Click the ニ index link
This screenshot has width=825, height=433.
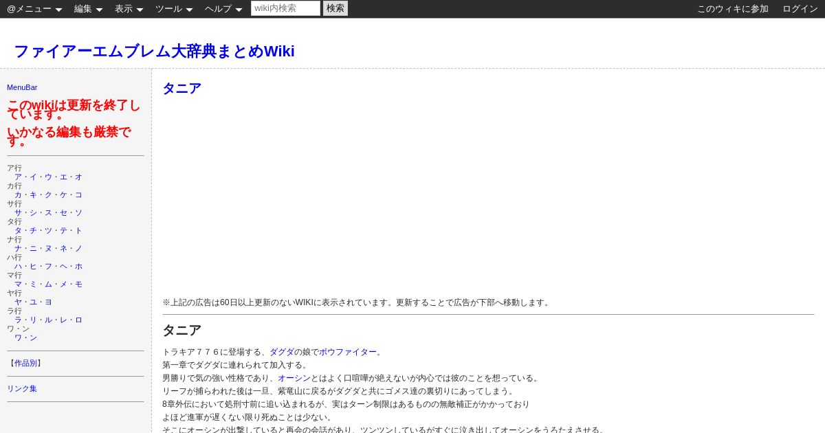pos(33,249)
